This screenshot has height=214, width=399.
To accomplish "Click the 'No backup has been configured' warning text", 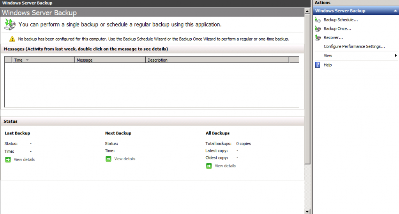I will click(x=154, y=39).
